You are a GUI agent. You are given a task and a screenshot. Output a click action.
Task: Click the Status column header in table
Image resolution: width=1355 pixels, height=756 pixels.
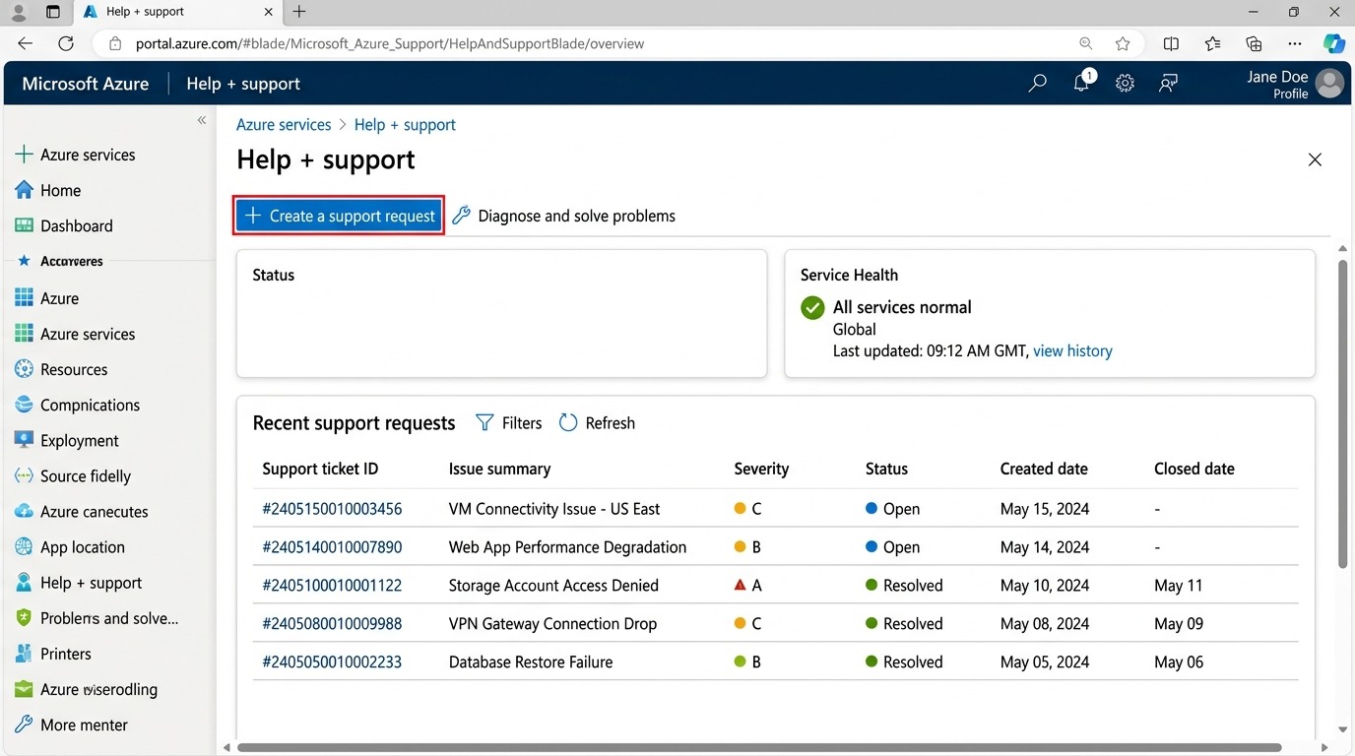tap(886, 469)
